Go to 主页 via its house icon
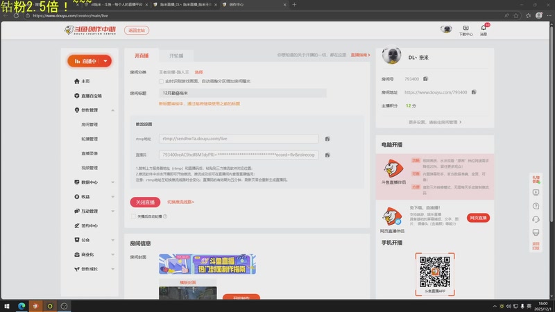 point(77,81)
